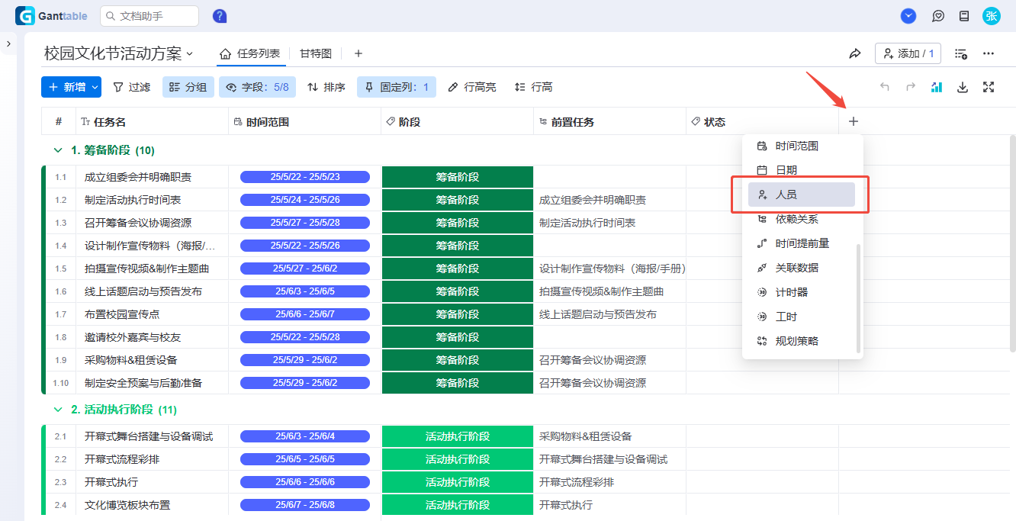Open project title 校园文化节活动方案 dropdown

pyautogui.click(x=119, y=53)
